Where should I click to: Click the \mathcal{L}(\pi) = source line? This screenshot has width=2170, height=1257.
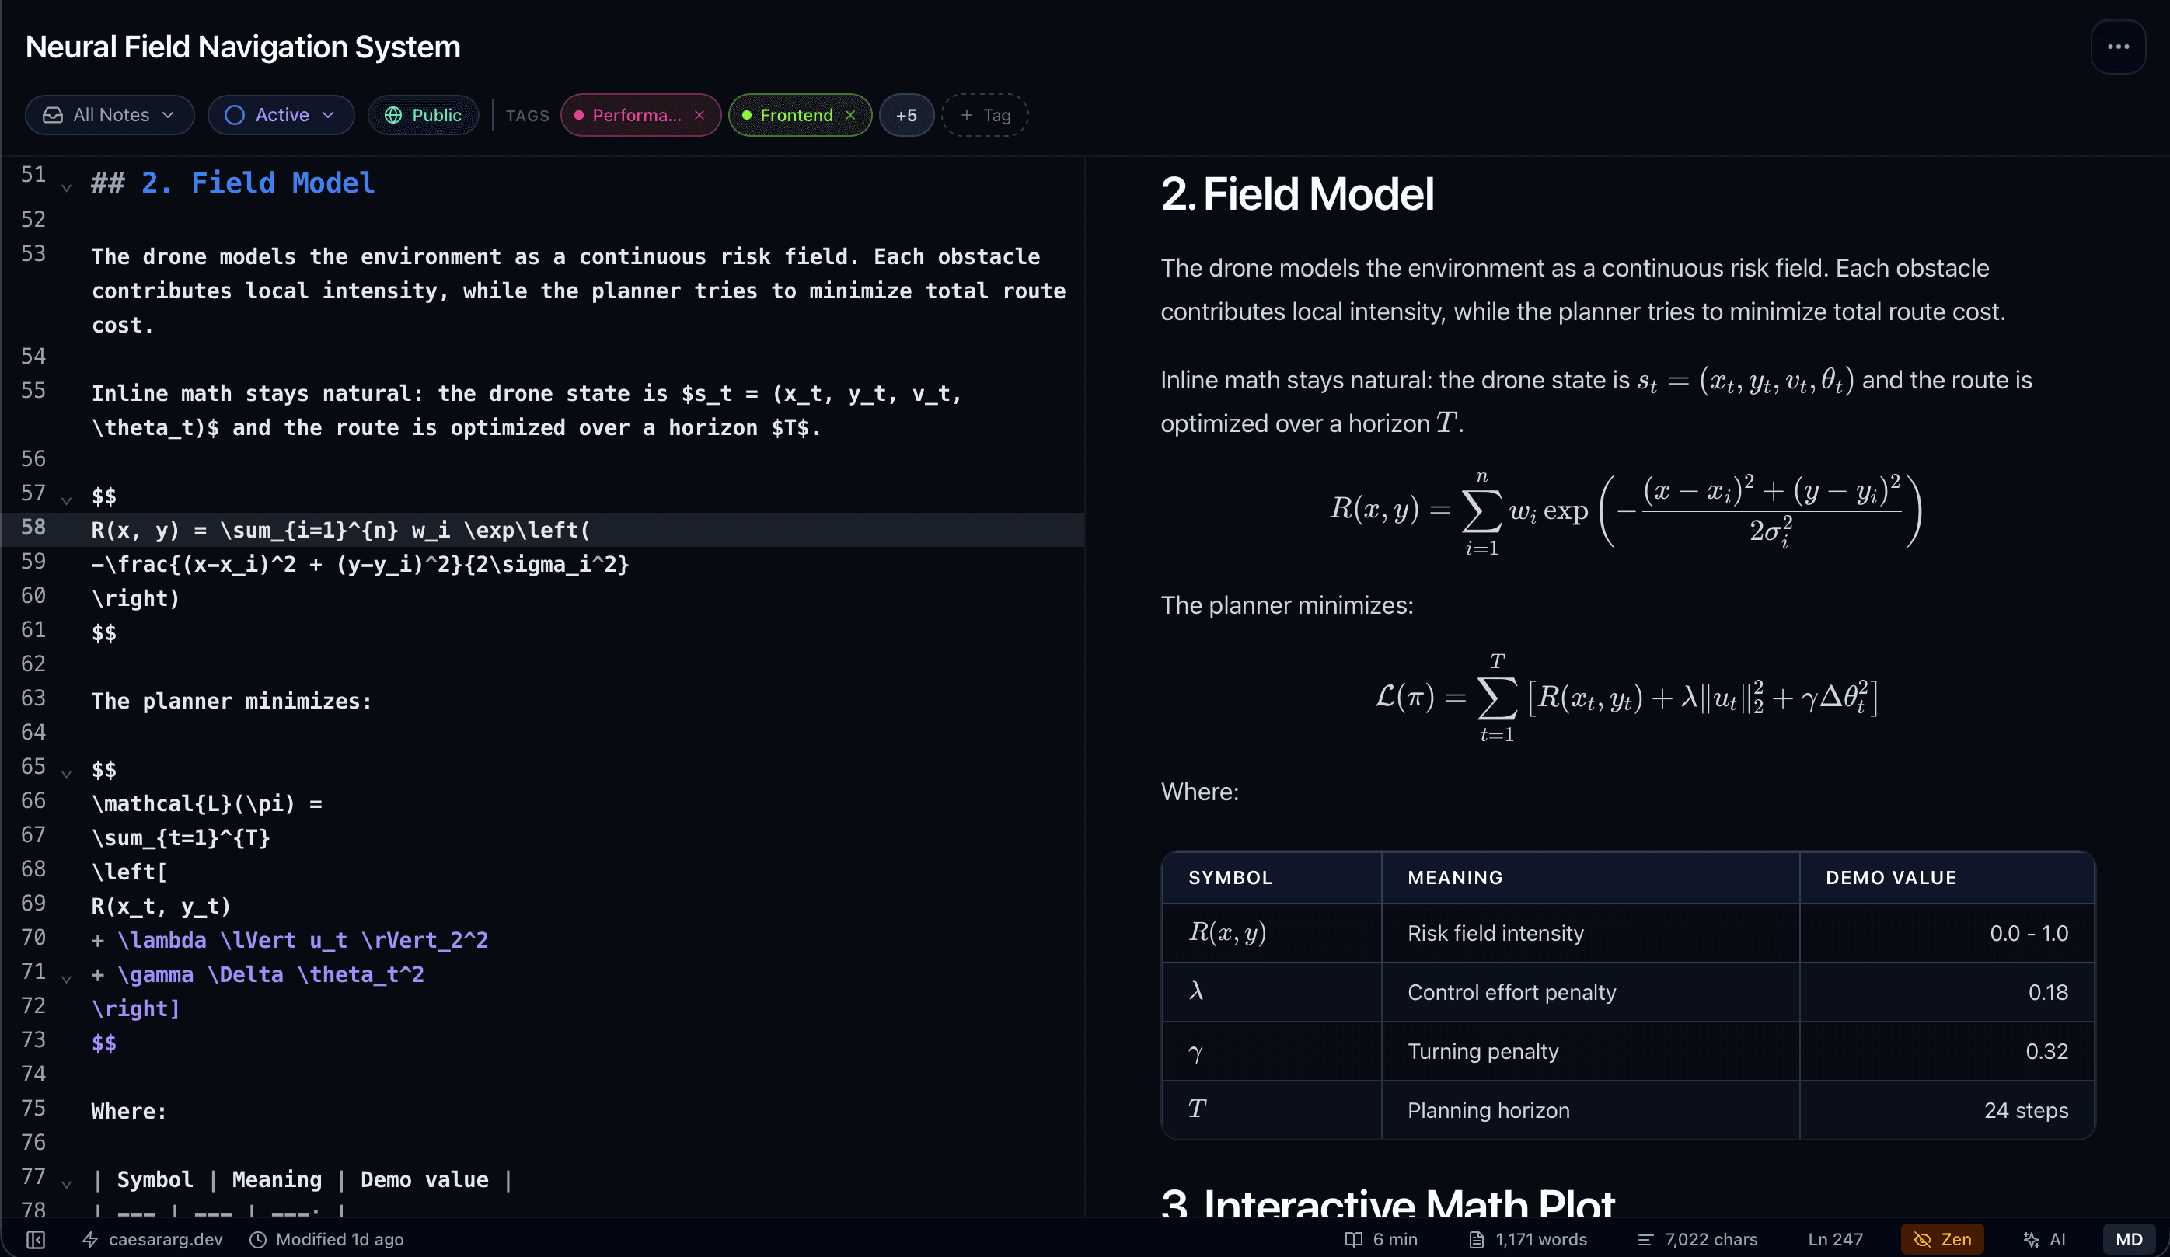(x=207, y=803)
